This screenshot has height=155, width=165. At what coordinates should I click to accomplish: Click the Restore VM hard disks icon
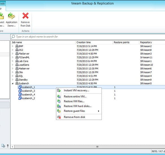point(59,106)
